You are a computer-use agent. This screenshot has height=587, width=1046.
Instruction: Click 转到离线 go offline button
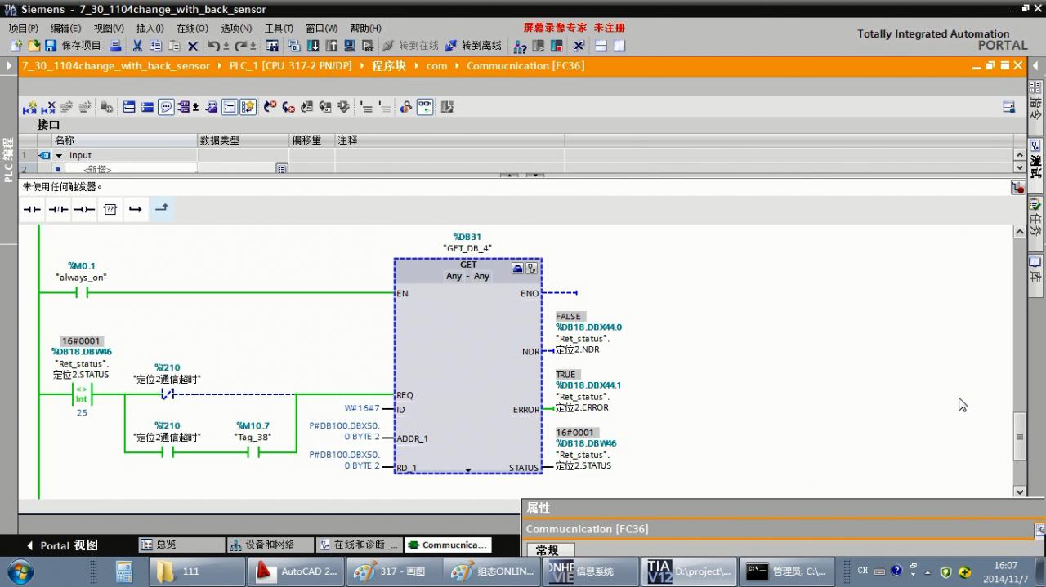[473, 46]
